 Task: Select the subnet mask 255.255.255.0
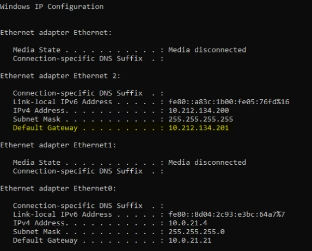coord(197,232)
